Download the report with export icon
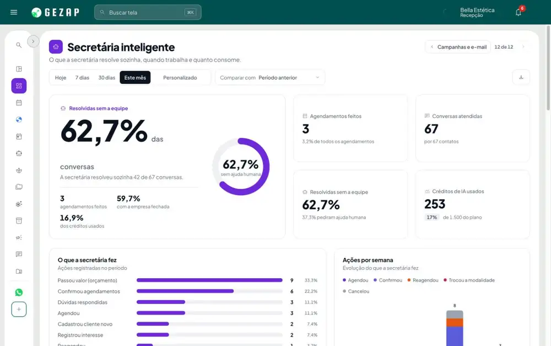Screen dimensions: 551x346 click(x=521, y=77)
